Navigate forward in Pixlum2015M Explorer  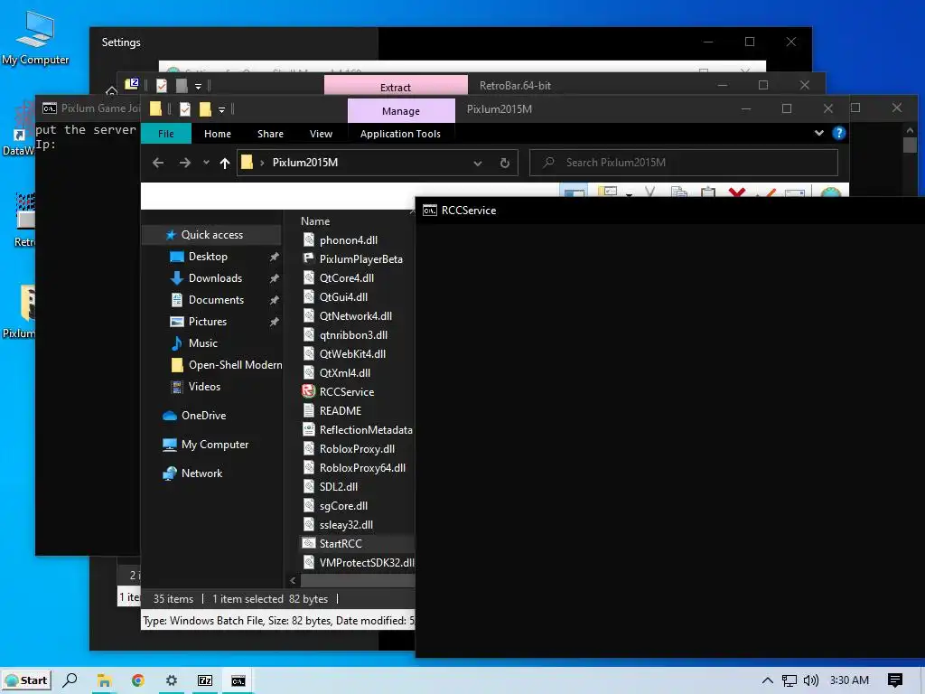(184, 163)
